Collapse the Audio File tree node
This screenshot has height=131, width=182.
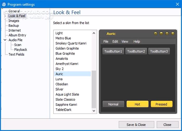(5, 40)
